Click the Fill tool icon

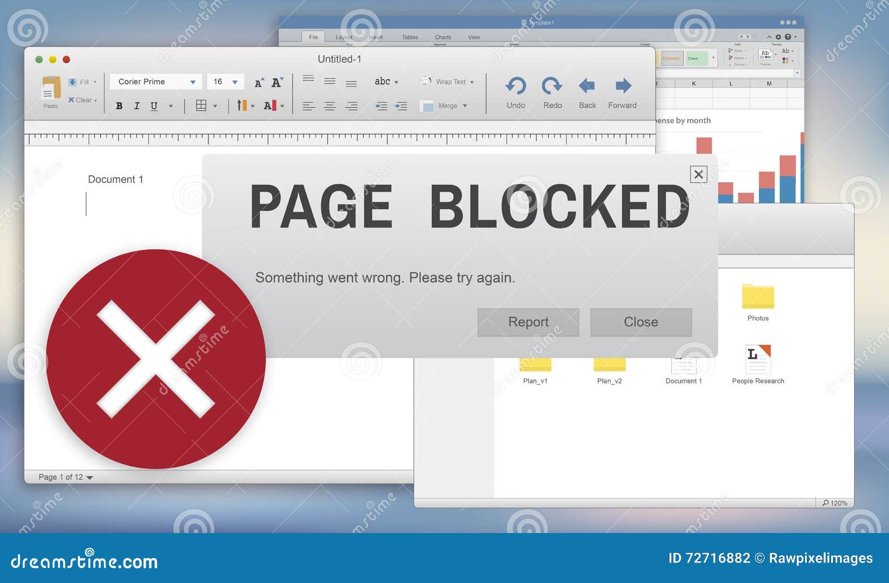tap(72, 82)
